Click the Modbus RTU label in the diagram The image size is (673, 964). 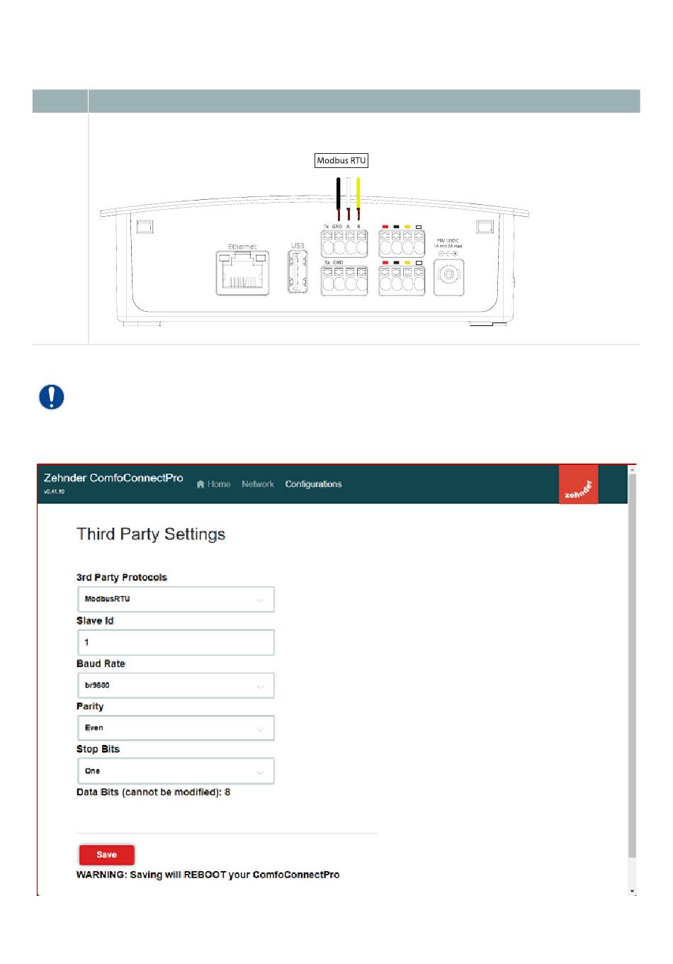pyautogui.click(x=341, y=160)
